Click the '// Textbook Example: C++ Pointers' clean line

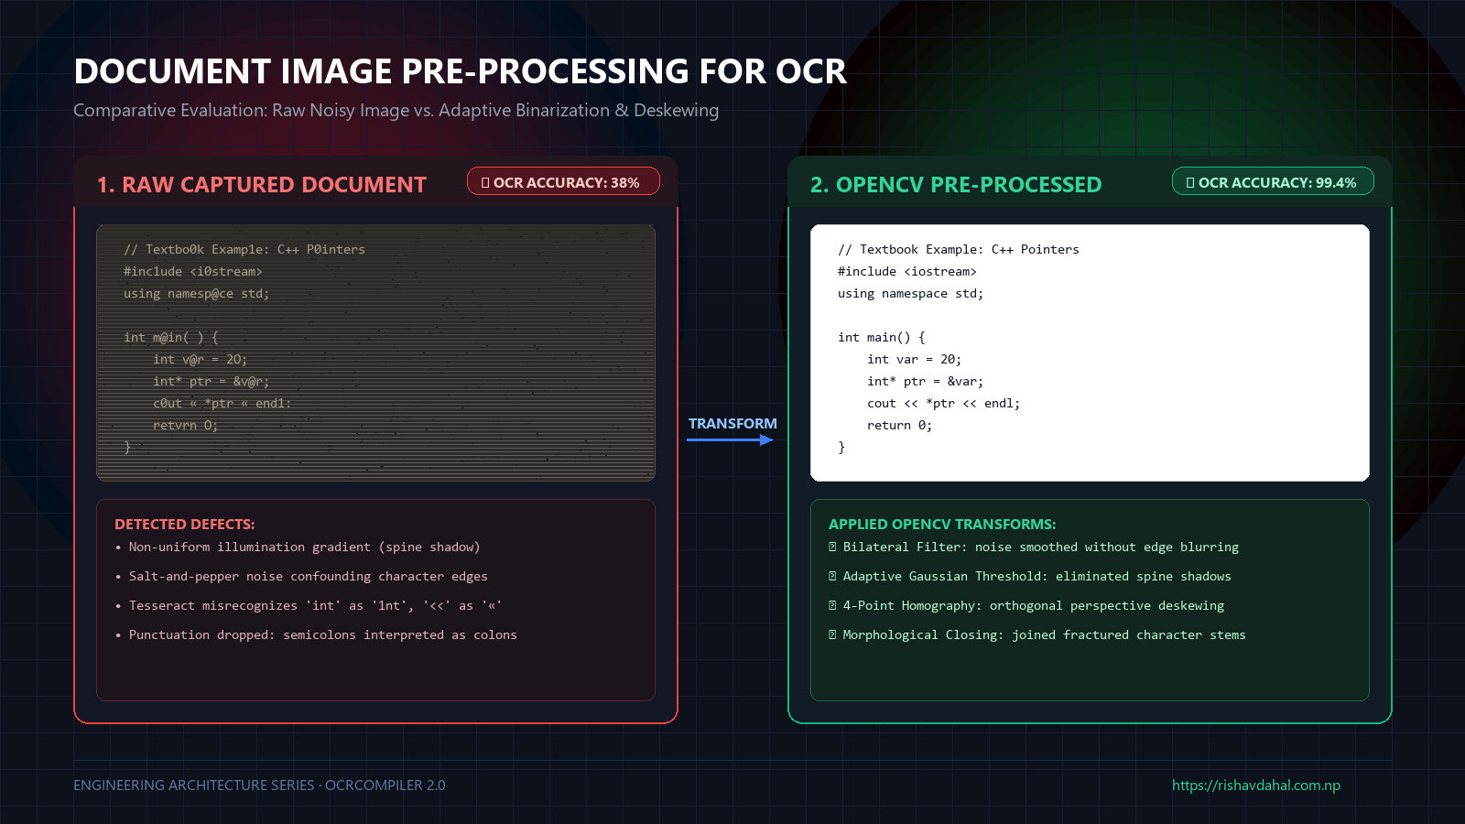pyautogui.click(x=959, y=249)
